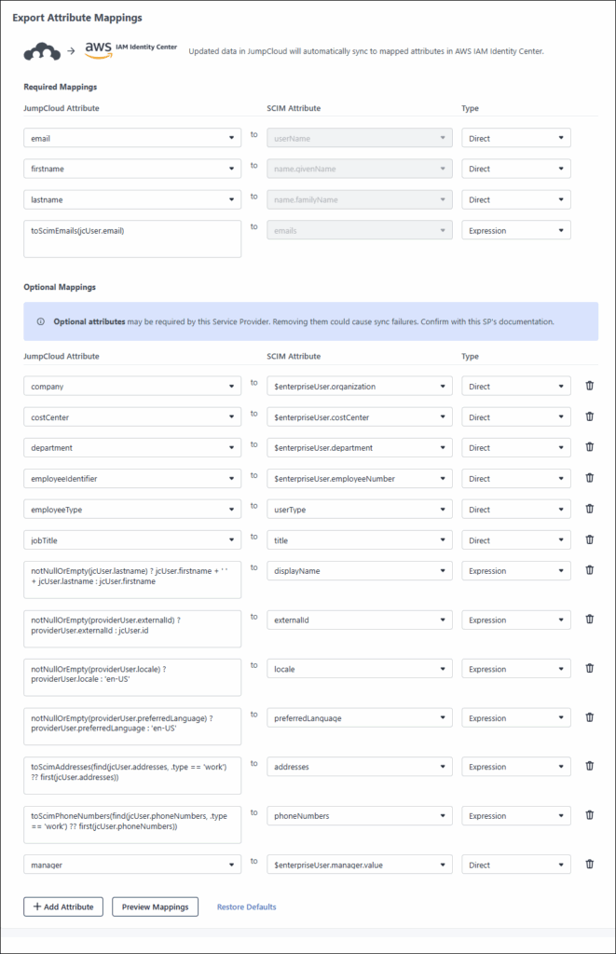
Task: Edit the toScimEmails expression text field
Action: pyautogui.click(x=132, y=238)
